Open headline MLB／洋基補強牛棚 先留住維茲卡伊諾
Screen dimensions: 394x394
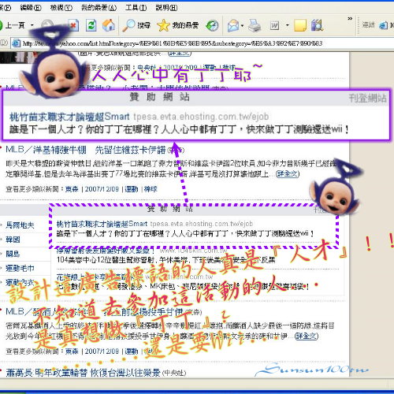[x=86, y=150]
